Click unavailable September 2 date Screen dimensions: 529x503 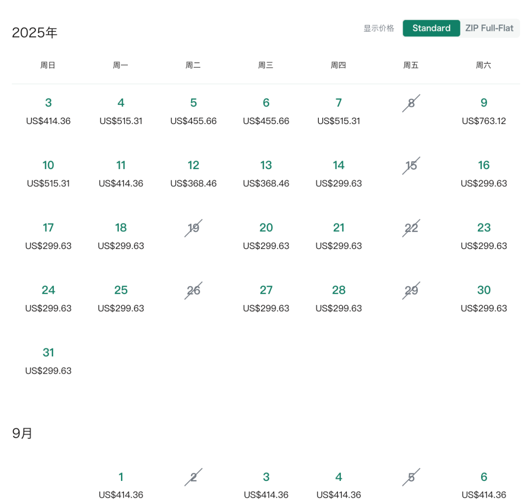coord(193,477)
